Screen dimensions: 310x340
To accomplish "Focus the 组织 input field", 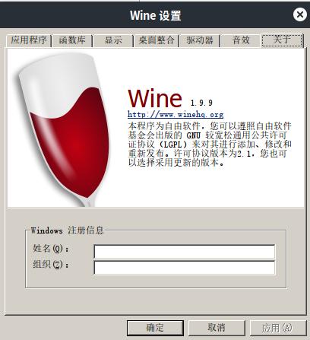I will [x=185, y=268].
